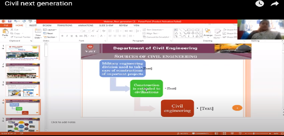Center align the text
Image resolution: width=284 pixels, height=136 pixels.
pyautogui.click(x=115, y=36)
